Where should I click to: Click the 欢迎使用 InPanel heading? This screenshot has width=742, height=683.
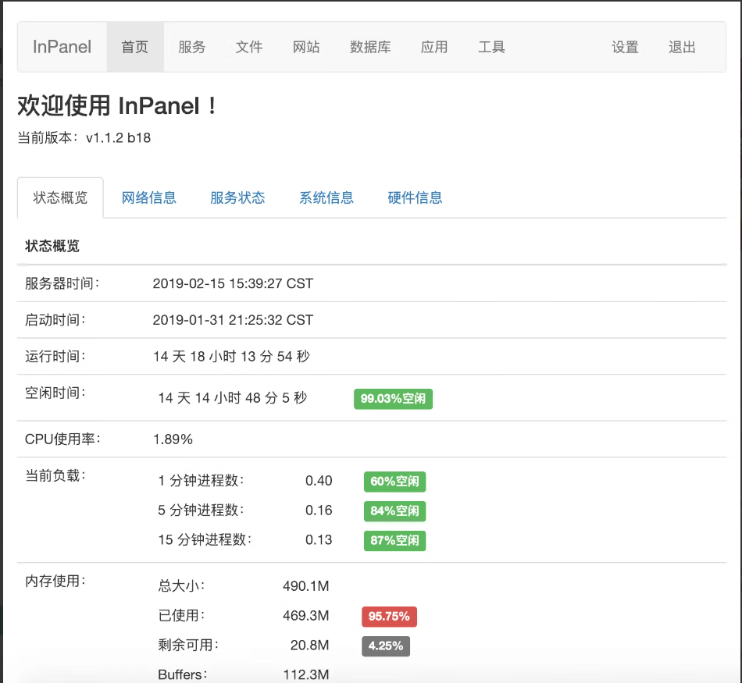[117, 105]
